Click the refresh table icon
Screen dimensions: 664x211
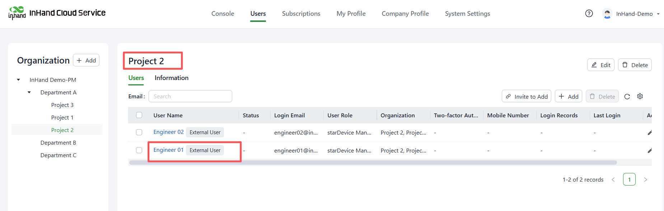coord(627,97)
